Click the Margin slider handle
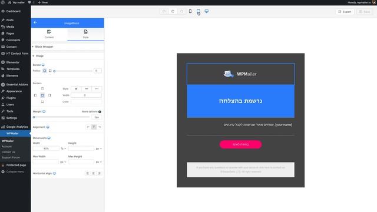Viewport: 377px width, 212px height. coord(34,117)
